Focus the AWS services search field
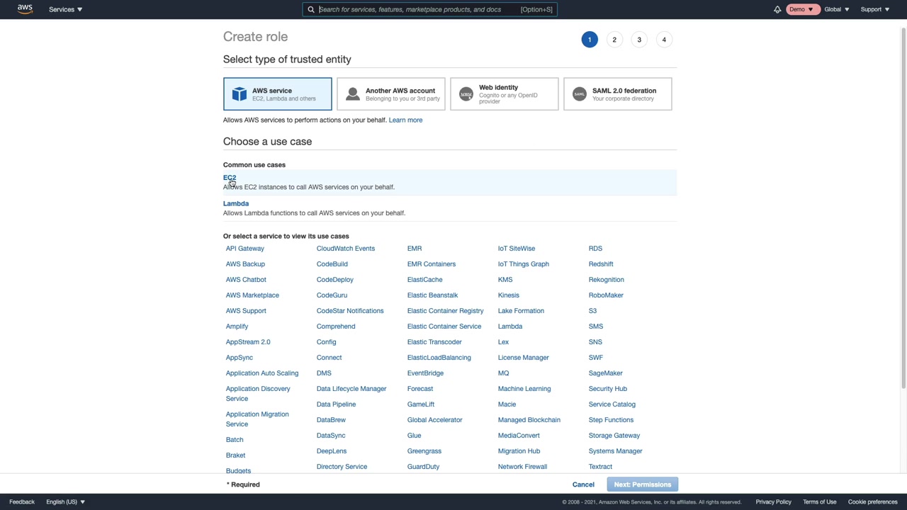Image resolution: width=907 pixels, height=510 pixels. point(429,9)
